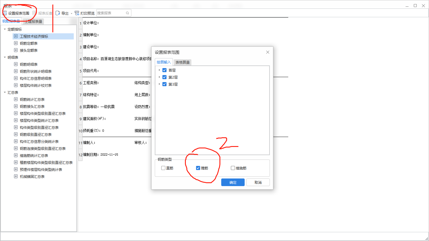Click the document icon beside 钢筋统计汇总表
This screenshot has width=429, height=241.
click(16, 99)
